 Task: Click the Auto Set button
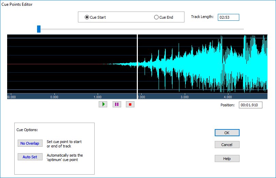tap(30, 157)
